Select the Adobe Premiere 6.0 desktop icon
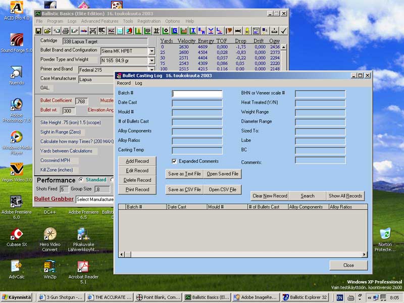404x303 pixels. (x=17, y=208)
